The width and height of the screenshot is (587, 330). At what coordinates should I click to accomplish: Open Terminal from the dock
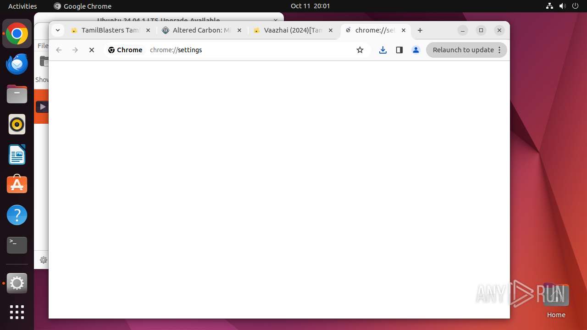click(x=17, y=245)
